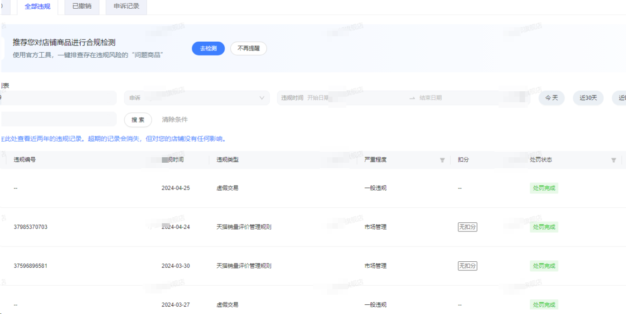Screen dimensions: 626x314
Task: Dismiss reminder with 不再提醒 button
Action: coord(248,49)
